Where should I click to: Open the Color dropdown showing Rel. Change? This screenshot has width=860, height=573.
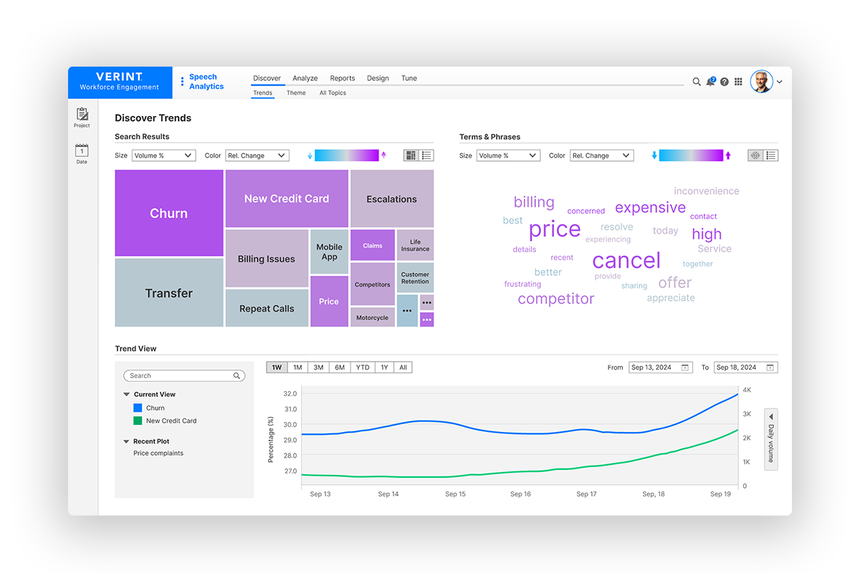tap(257, 155)
